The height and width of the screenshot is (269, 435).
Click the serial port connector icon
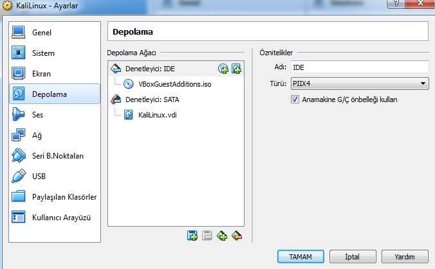[x=18, y=155]
